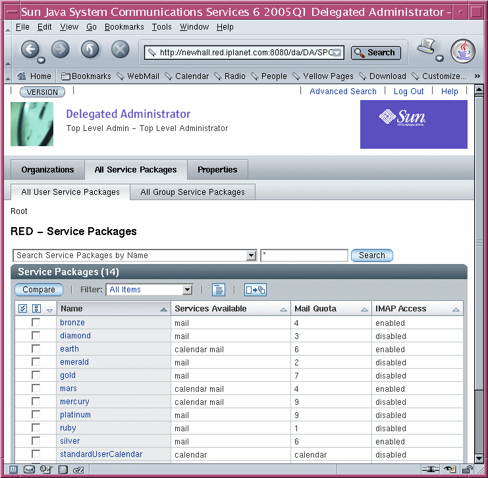Viewport: 488px width, 478px height.
Task: Open the Advanced Search link
Action: [x=343, y=91]
